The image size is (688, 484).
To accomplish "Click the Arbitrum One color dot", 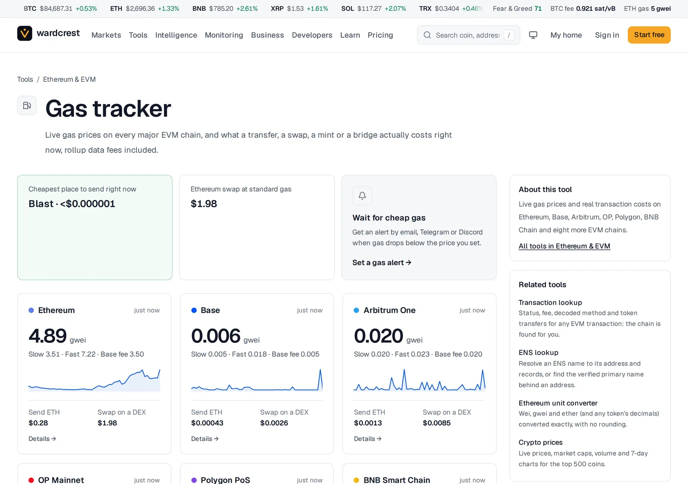I will click(356, 310).
